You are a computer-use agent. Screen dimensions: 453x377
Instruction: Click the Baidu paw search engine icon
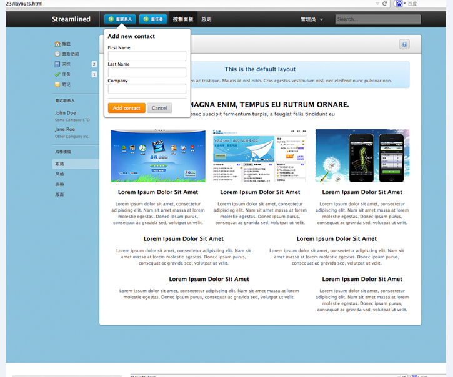tap(399, 4)
